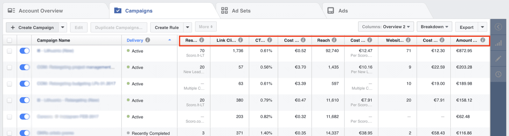Click the info icon beside Amount column

pyautogui.click(x=483, y=40)
